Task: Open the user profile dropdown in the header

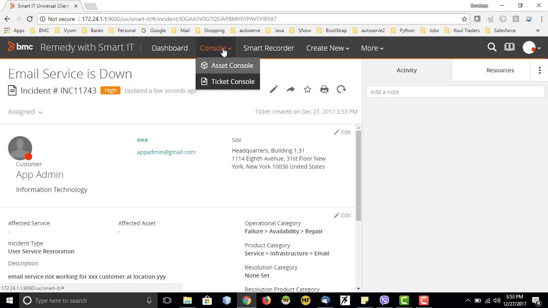Action: pos(532,47)
